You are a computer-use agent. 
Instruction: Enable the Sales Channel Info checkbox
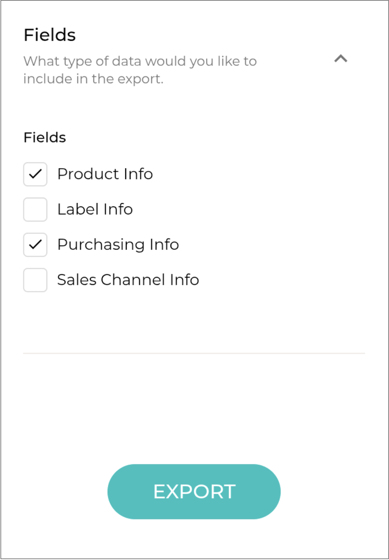[35, 280]
